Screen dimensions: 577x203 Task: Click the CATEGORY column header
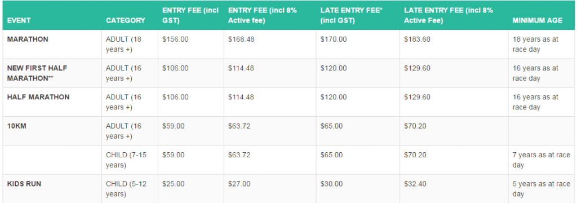click(126, 21)
